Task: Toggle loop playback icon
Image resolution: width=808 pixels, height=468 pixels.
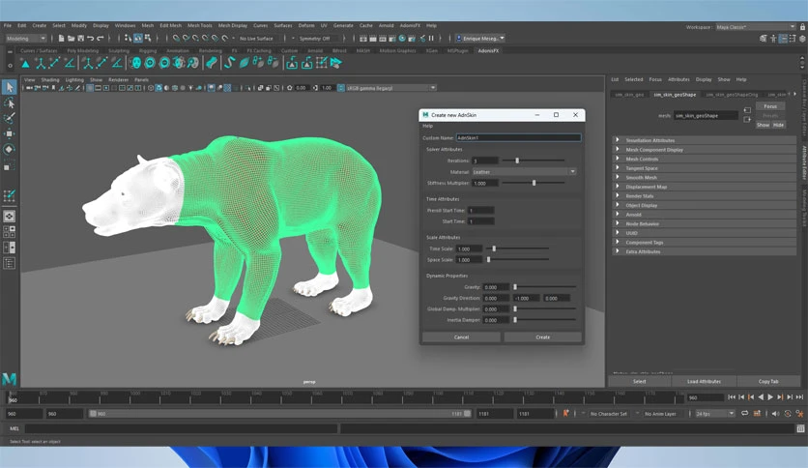Action: [x=744, y=413]
